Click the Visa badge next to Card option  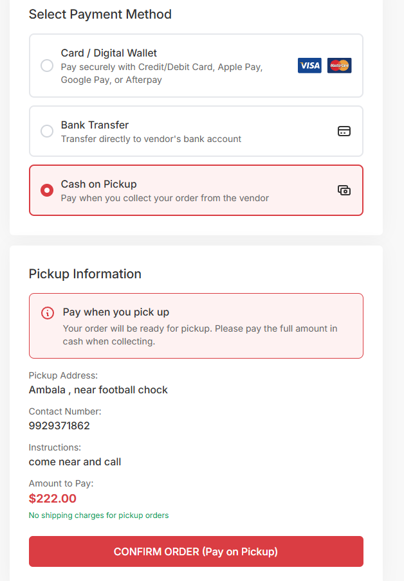click(309, 65)
